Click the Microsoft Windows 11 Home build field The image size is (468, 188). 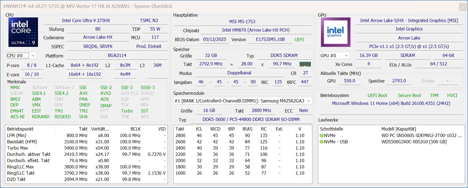(x=391, y=104)
